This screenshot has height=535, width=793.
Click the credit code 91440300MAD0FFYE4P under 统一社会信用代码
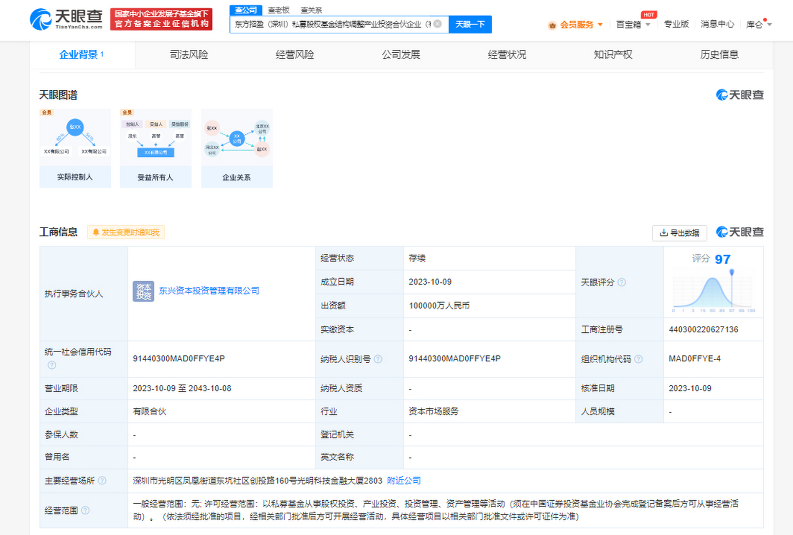click(179, 359)
